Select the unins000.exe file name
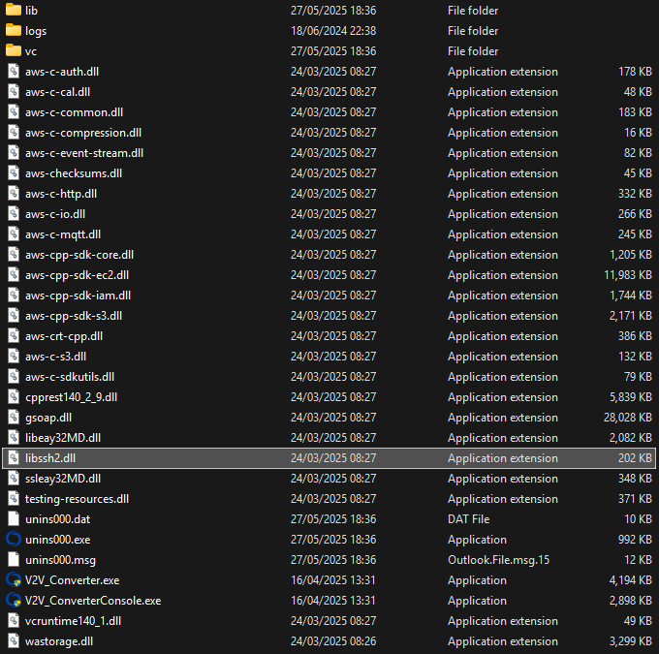The image size is (659, 654). pos(57,540)
